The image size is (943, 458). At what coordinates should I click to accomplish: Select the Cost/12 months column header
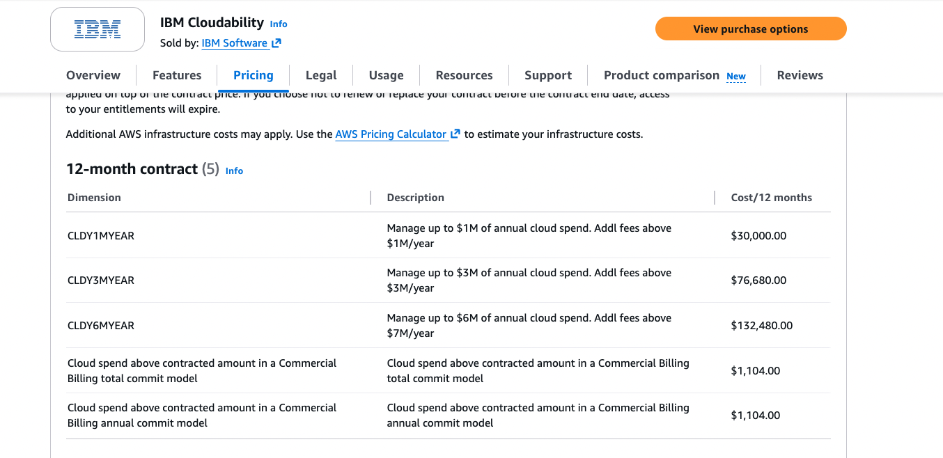coord(772,197)
